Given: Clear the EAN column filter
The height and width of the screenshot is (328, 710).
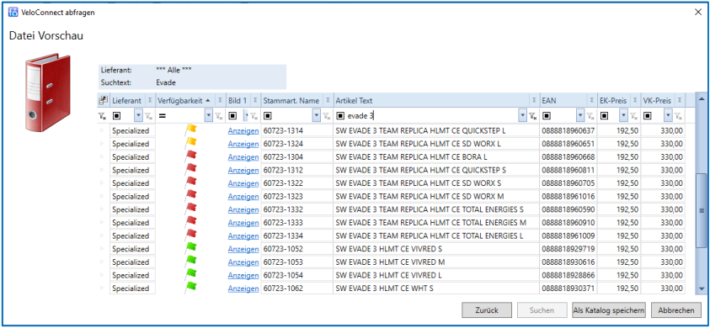Looking at the screenshot, I should [x=590, y=116].
